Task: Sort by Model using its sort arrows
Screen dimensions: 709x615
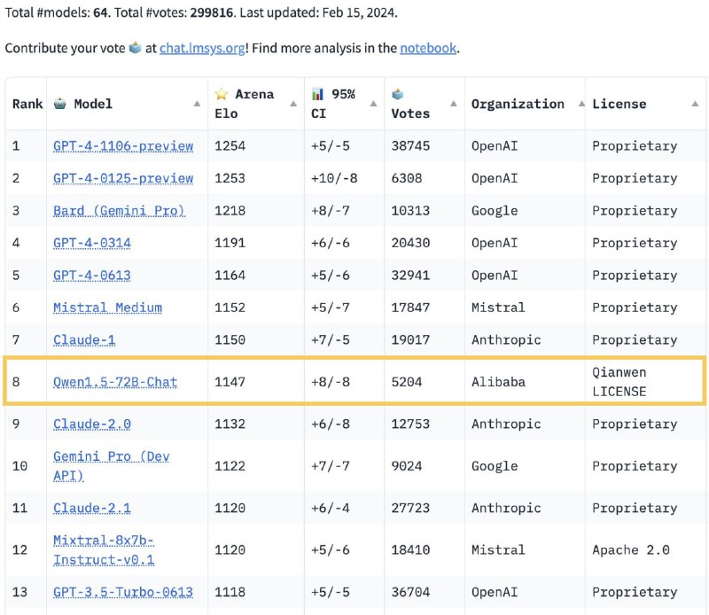Action: coord(197,104)
